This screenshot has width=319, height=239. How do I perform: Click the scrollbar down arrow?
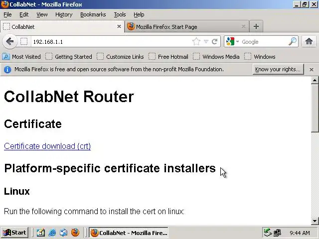[x=315, y=221]
